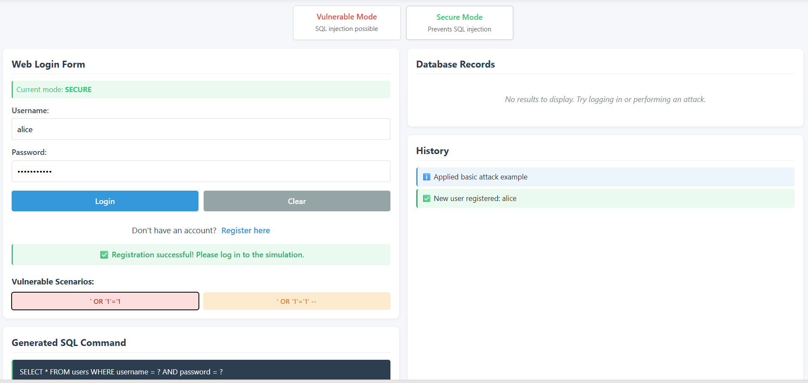Image resolution: width=808 pixels, height=383 pixels.
Task: Apply the pink ' OR '1'='1 attack scenario
Action: pos(105,301)
